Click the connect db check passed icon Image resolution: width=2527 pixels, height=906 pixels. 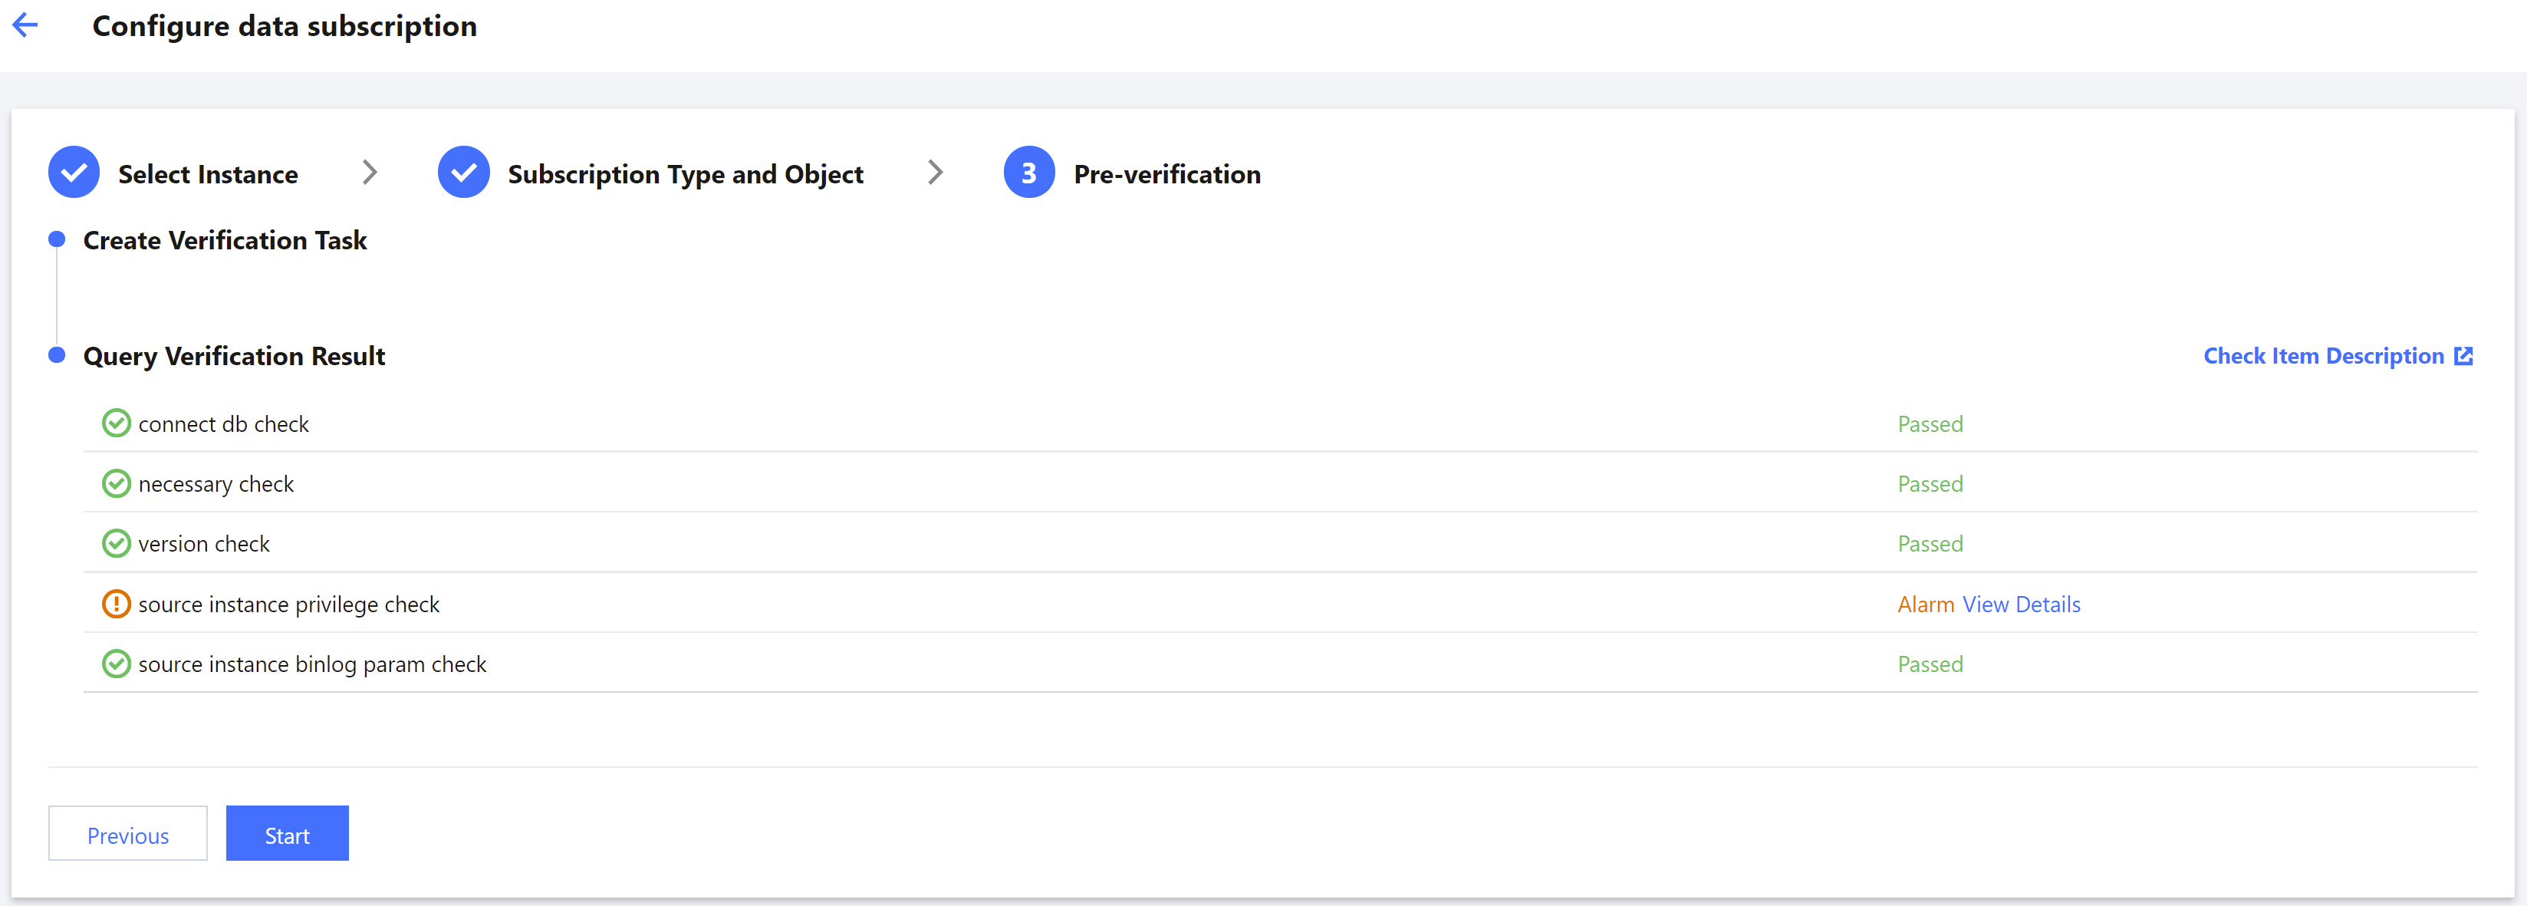pyautogui.click(x=116, y=423)
